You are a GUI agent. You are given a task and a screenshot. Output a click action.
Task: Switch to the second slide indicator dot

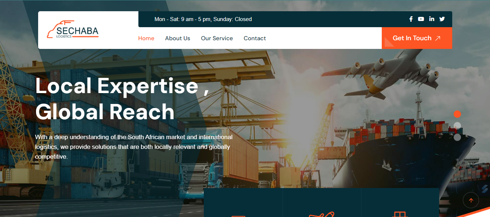(x=457, y=126)
